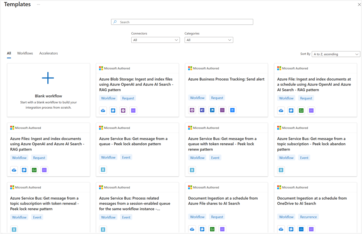Click the blue plus icon for Blank workflow

[x=48, y=78]
